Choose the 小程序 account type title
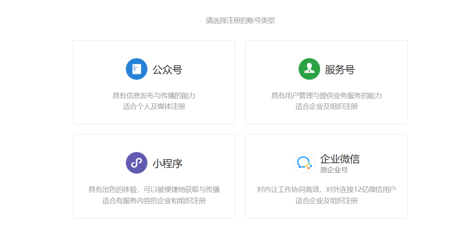This screenshot has width=473, height=243. [x=167, y=164]
